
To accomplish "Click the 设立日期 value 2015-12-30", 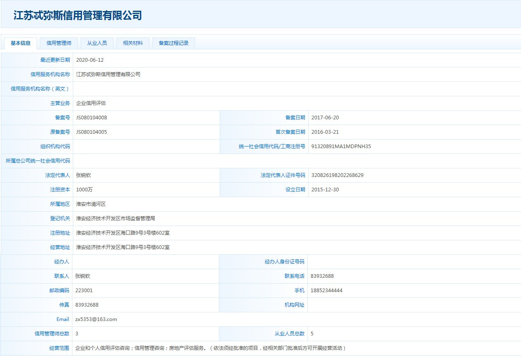I will tap(325, 190).
